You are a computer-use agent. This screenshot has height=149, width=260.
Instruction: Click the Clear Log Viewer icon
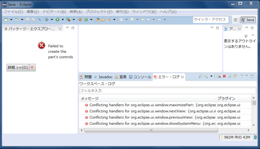pos(219,76)
